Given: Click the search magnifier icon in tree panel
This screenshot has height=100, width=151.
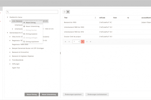Looking at the screenshot, I should [x=8, y=12].
